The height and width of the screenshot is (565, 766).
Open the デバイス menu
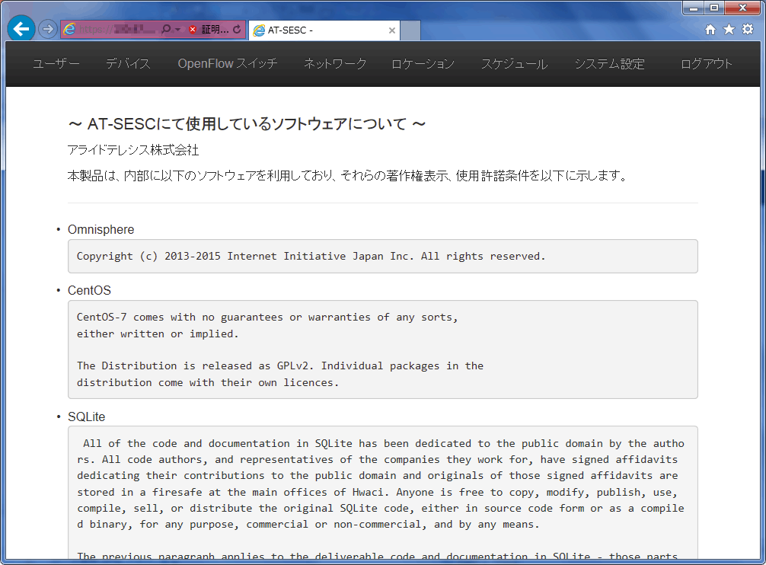128,64
